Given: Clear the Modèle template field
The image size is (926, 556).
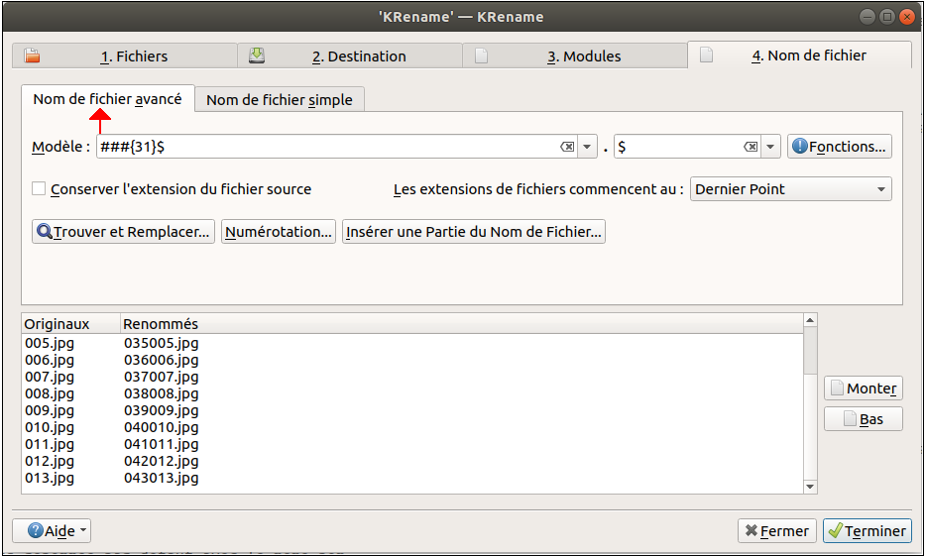Looking at the screenshot, I should [567, 147].
